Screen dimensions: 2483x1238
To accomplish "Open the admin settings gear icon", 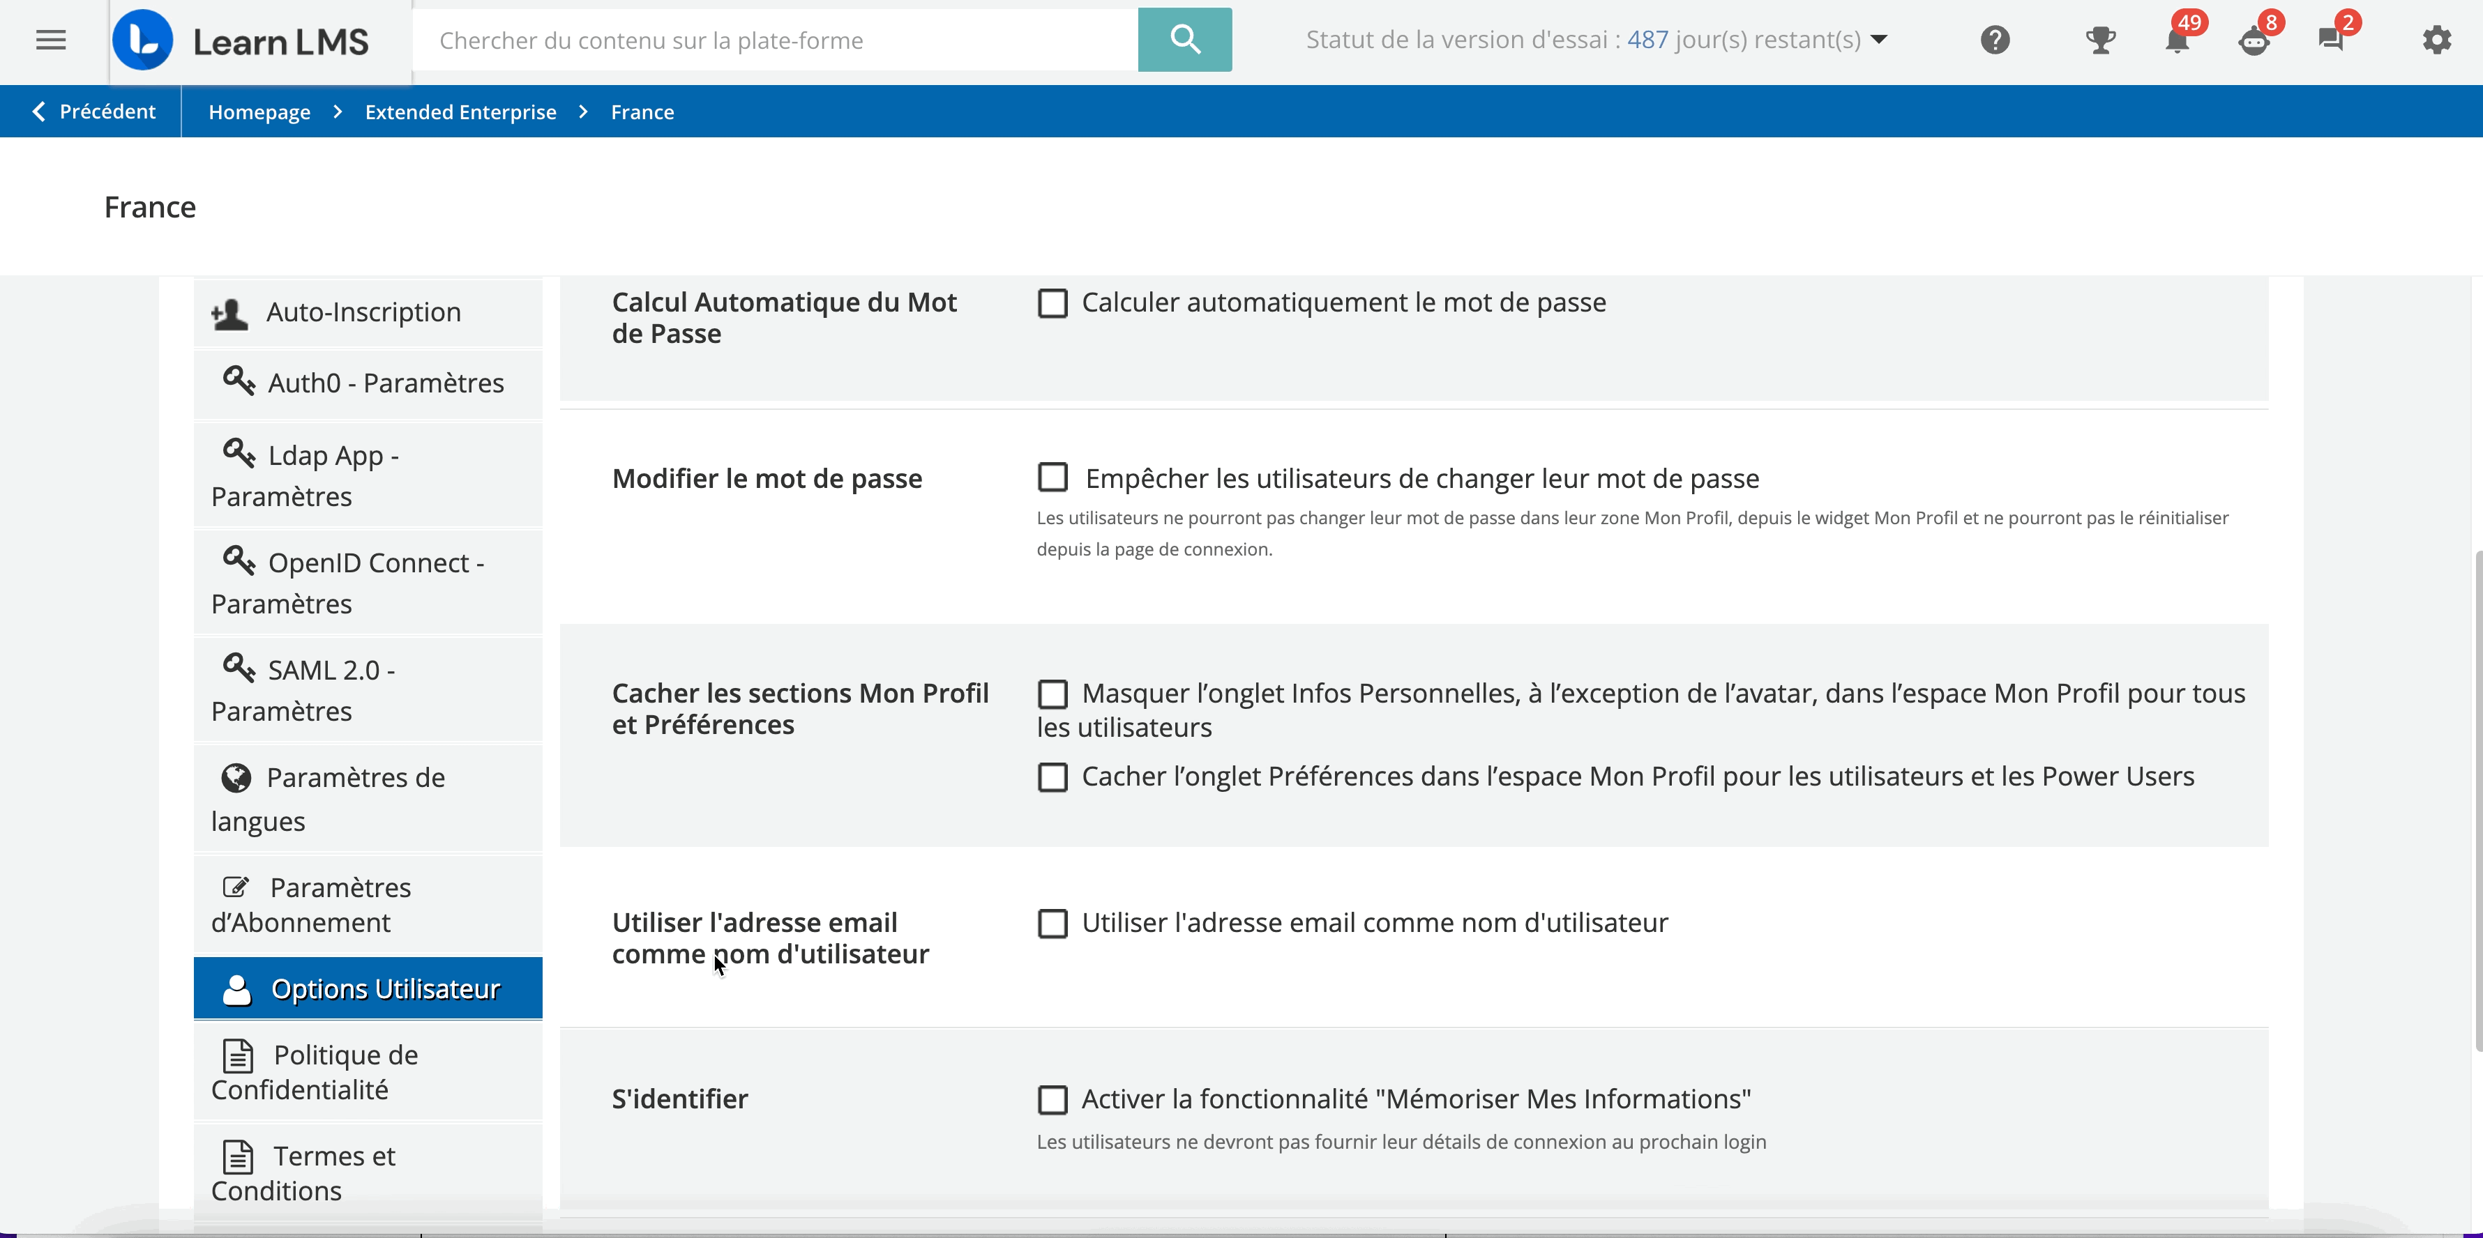I will (2437, 40).
